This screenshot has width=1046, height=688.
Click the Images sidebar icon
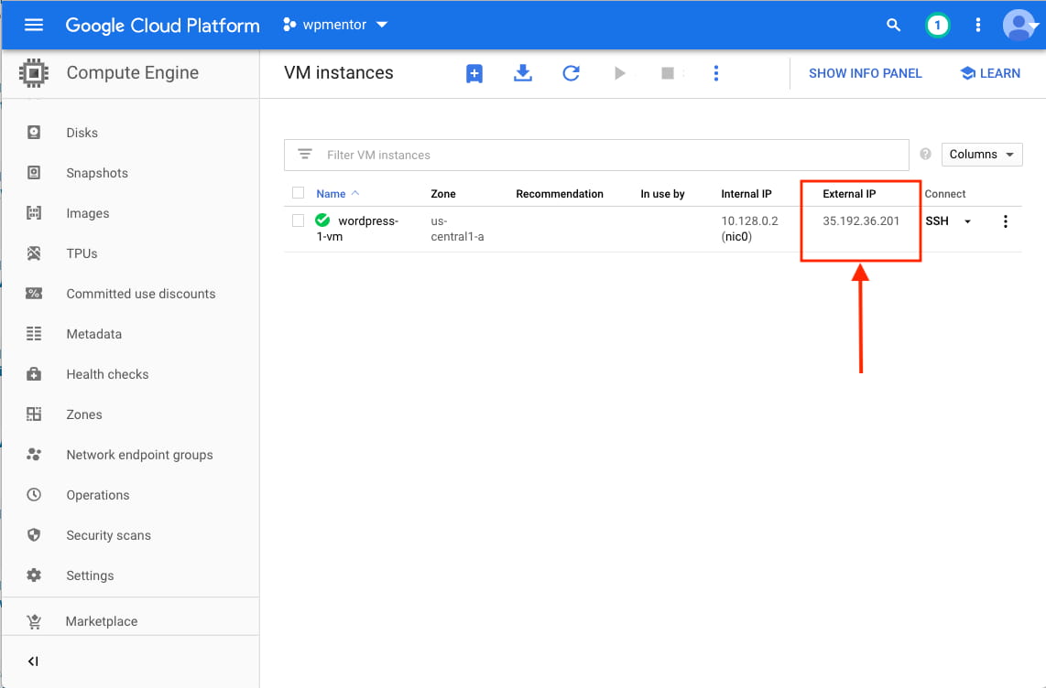click(x=33, y=213)
